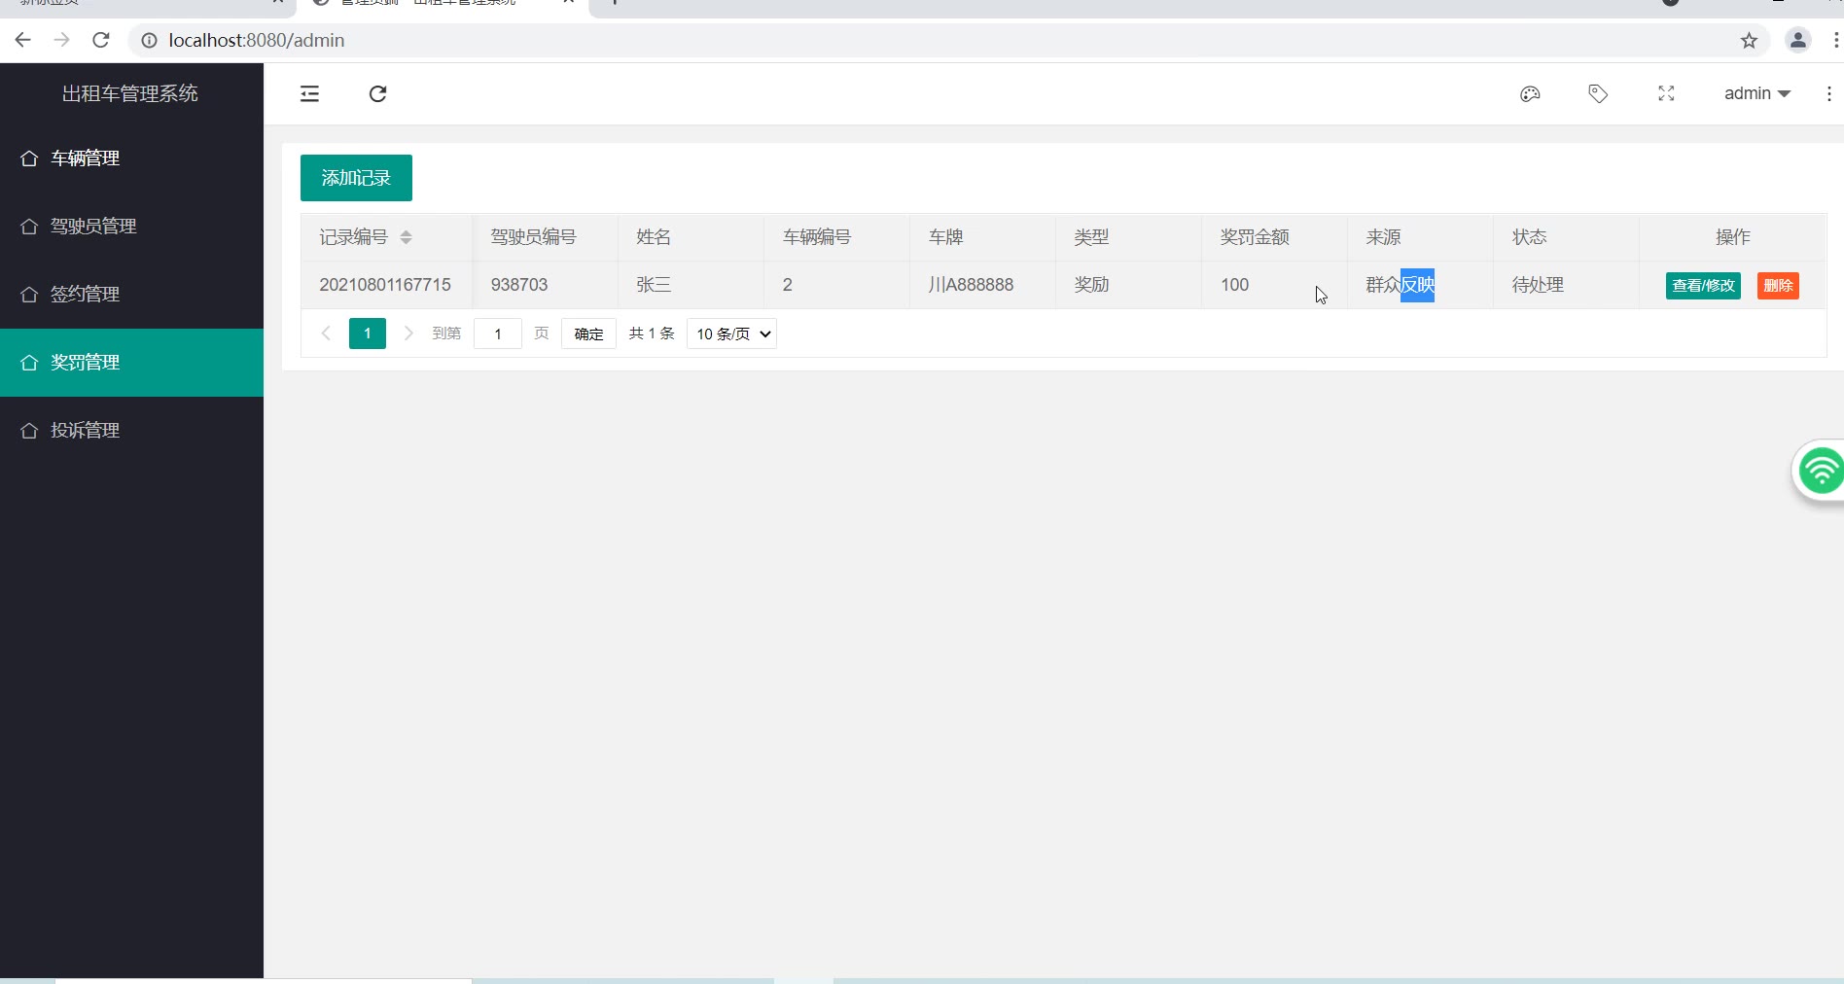Click the amount 100 cell

click(x=1274, y=285)
